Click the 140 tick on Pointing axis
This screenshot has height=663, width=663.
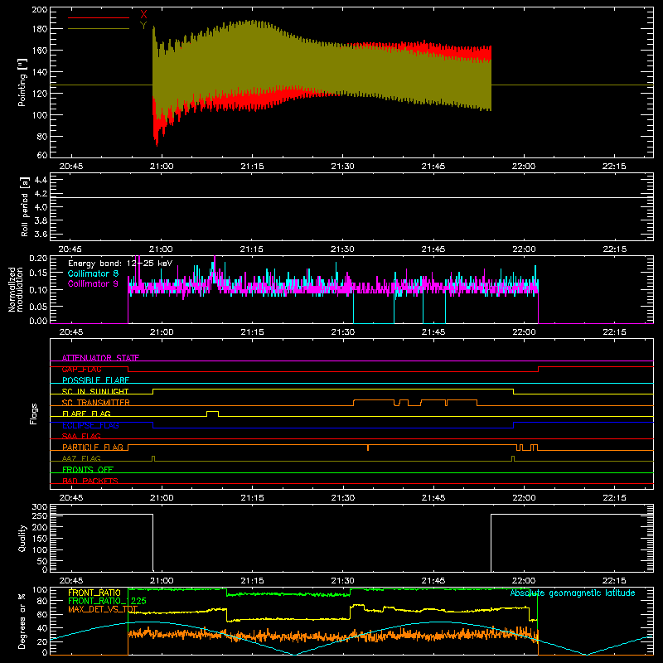click(40, 72)
